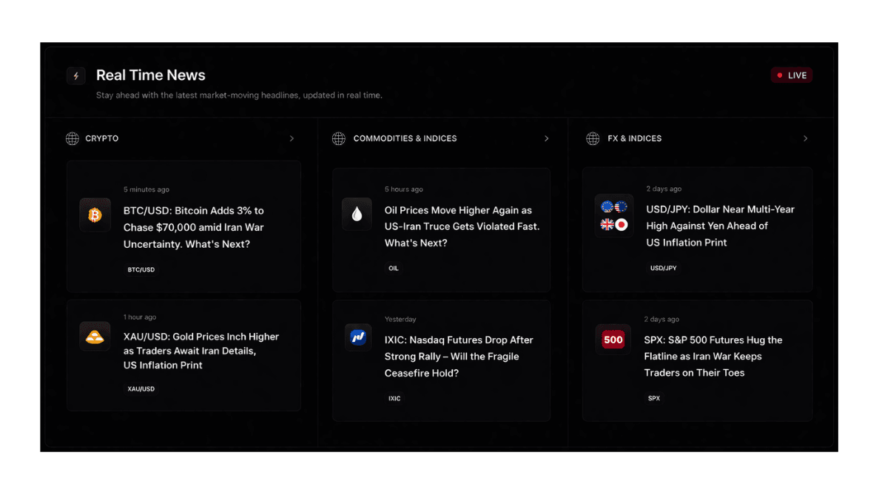Image resolution: width=879 pixels, height=495 pixels.
Task: Click the oil drop icon
Action: point(357,214)
